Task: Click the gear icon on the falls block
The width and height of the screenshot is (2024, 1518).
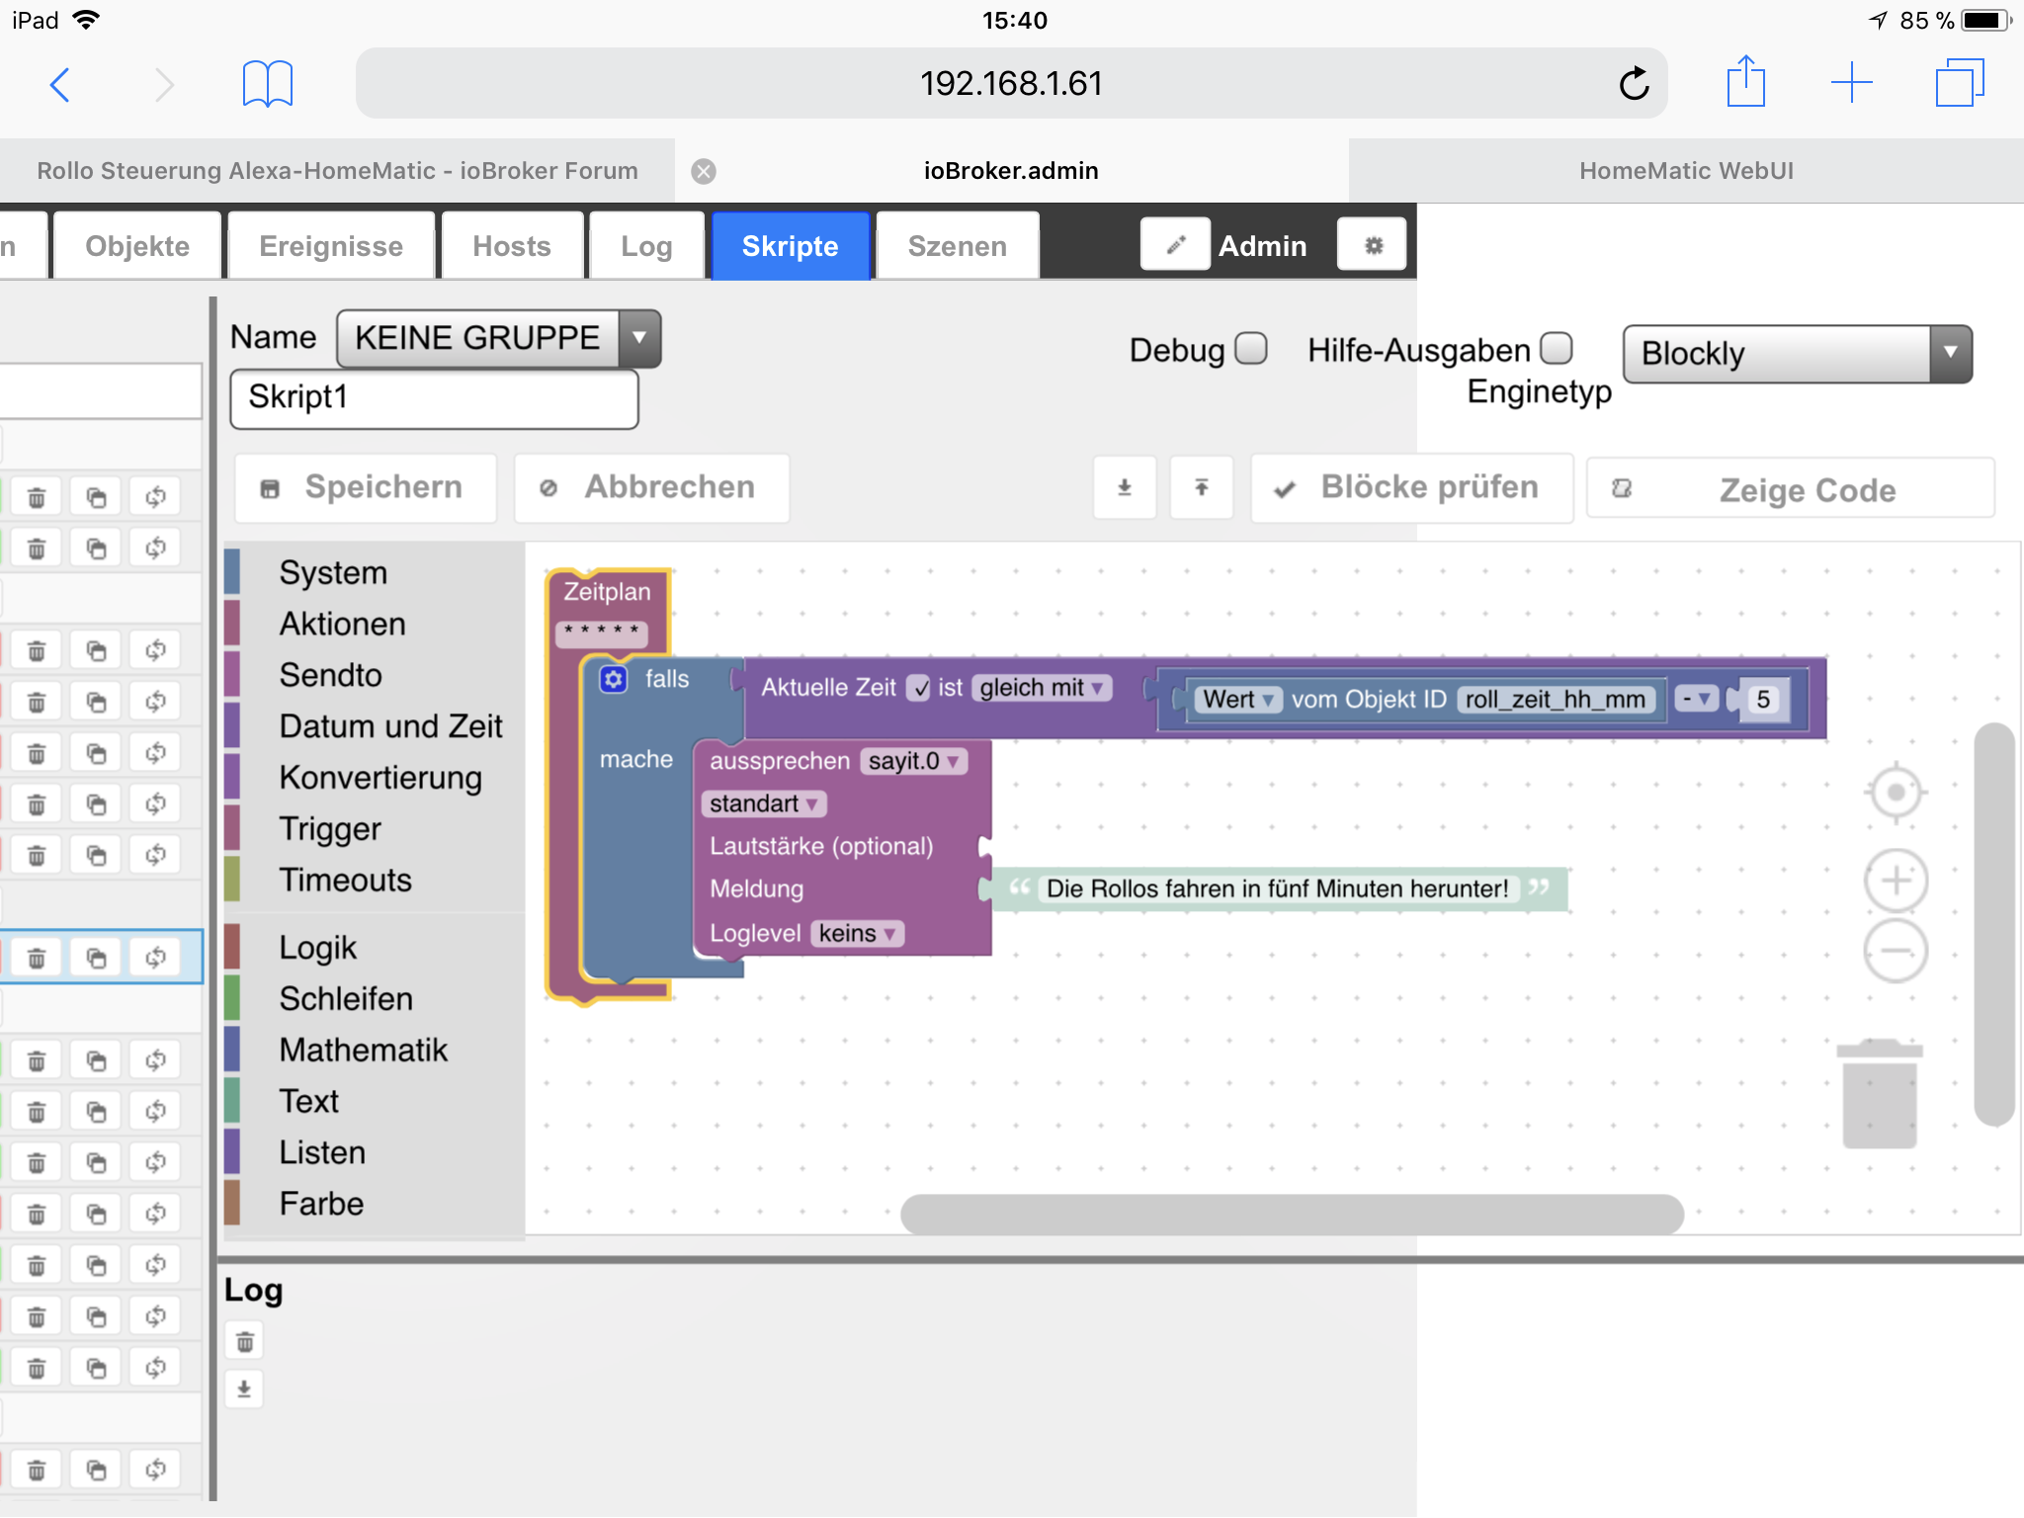Action: click(x=614, y=680)
